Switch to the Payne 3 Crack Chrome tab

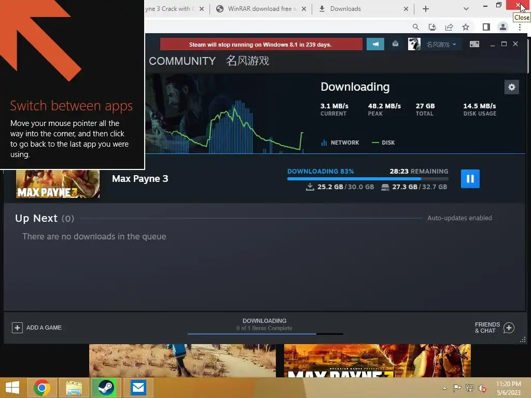click(x=171, y=9)
